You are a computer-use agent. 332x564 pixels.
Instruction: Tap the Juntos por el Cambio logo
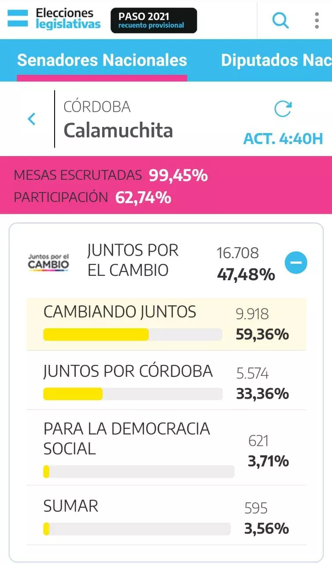(x=48, y=263)
